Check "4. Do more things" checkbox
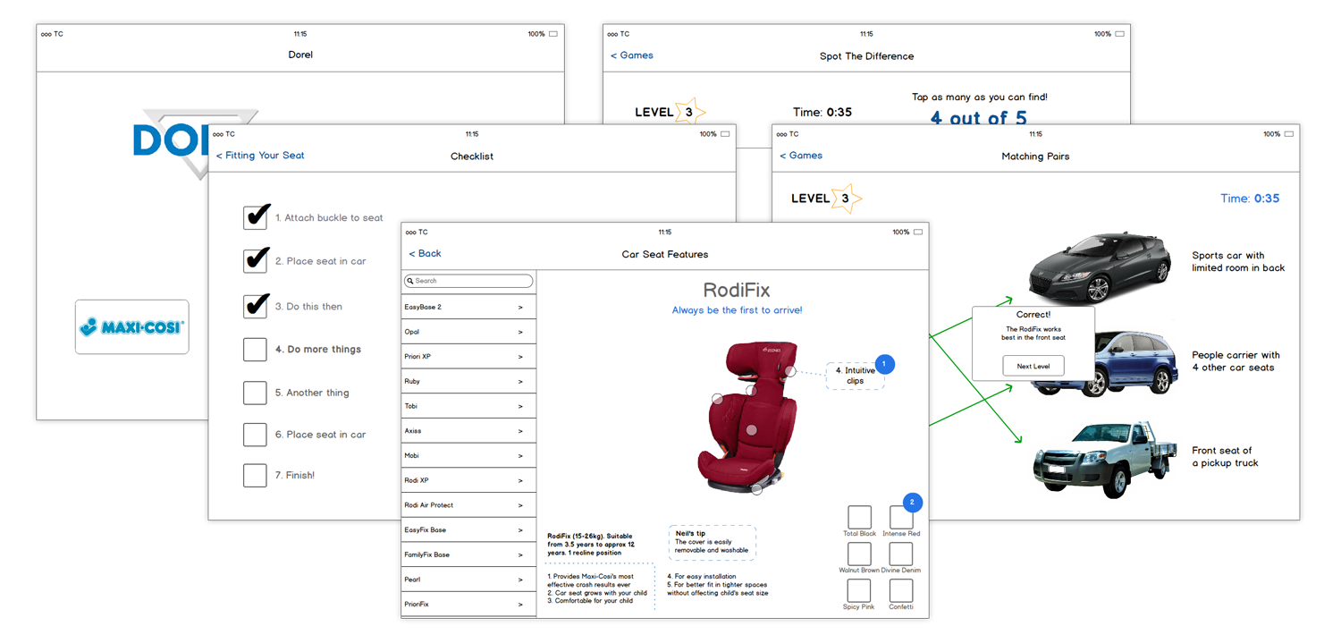 point(256,349)
